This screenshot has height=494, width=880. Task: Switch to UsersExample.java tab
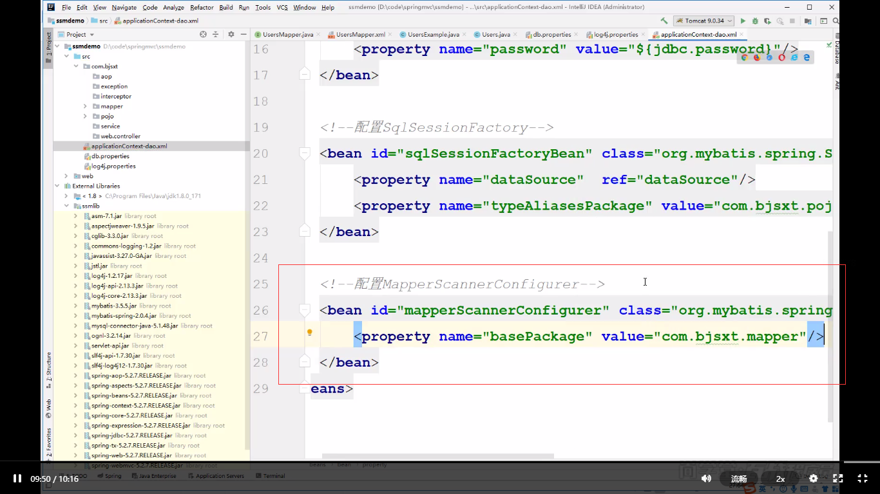[433, 34]
